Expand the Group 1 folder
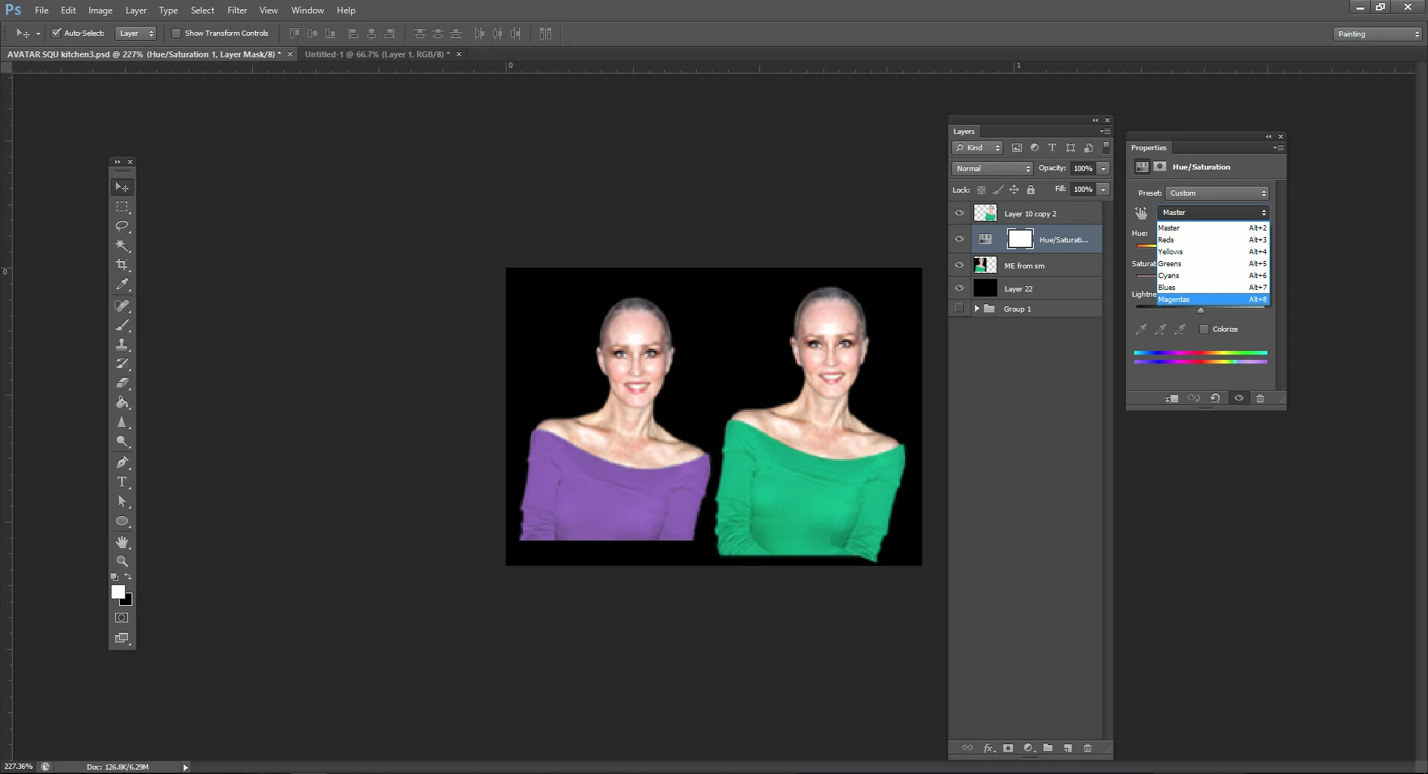This screenshot has height=774, width=1428. point(977,309)
